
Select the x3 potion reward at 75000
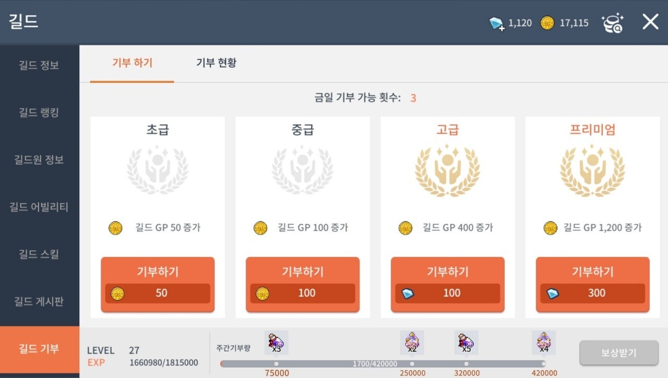(x=276, y=343)
